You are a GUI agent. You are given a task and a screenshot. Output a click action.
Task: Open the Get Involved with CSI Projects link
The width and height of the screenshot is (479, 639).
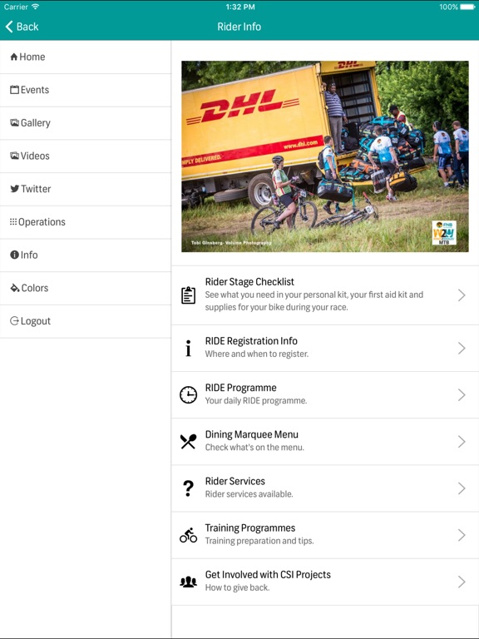click(x=325, y=582)
